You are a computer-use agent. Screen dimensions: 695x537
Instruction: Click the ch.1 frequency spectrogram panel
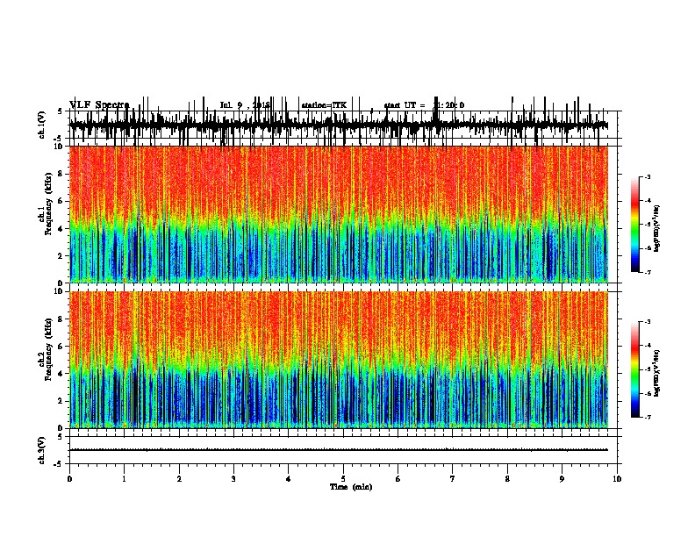pos(338,214)
